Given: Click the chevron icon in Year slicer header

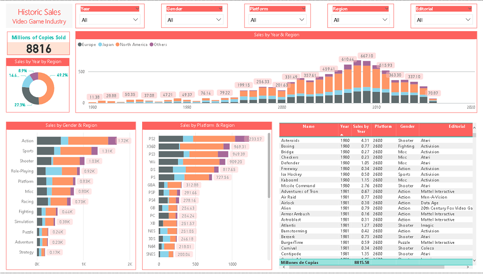Looking at the screenshot, I should tap(137, 9).
